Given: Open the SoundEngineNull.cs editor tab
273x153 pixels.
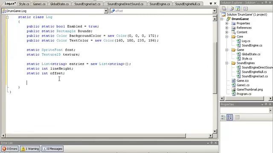Looking at the screenshot, I should click(188, 4).
